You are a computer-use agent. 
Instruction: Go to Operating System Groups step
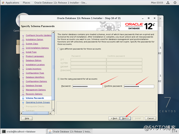(x=38, y=102)
